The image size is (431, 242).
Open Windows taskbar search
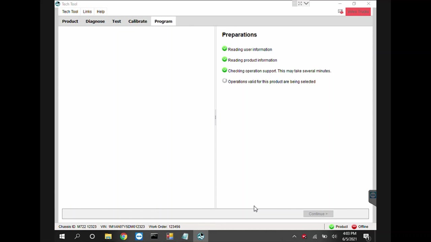coord(77,237)
